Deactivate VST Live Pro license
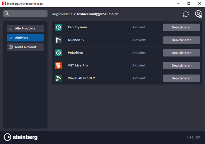The width and height of the screenshot is (205, 144). click(181, 65)
